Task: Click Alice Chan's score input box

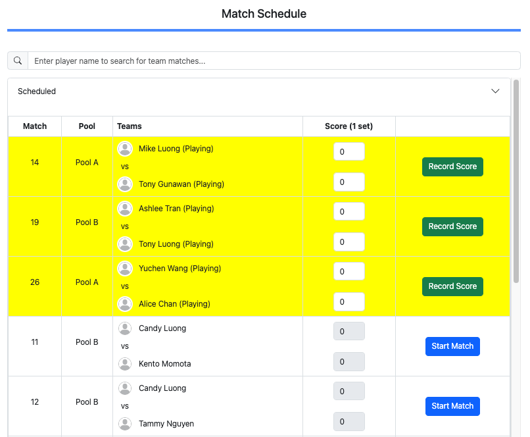Action: point(349,301)
